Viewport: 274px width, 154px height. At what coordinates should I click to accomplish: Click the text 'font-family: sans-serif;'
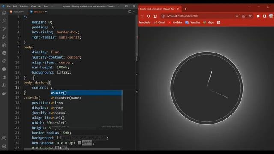(57, 37)
